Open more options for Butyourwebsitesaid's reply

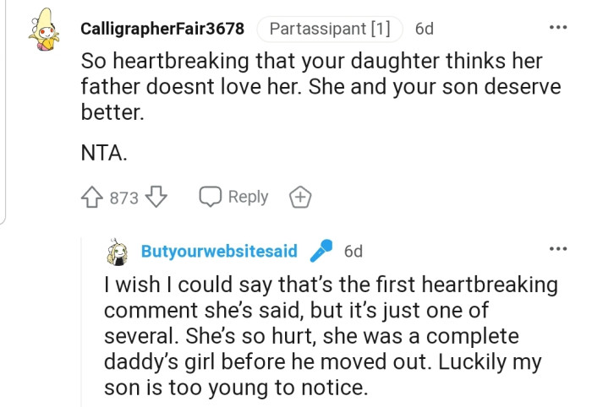pos(558,249)
